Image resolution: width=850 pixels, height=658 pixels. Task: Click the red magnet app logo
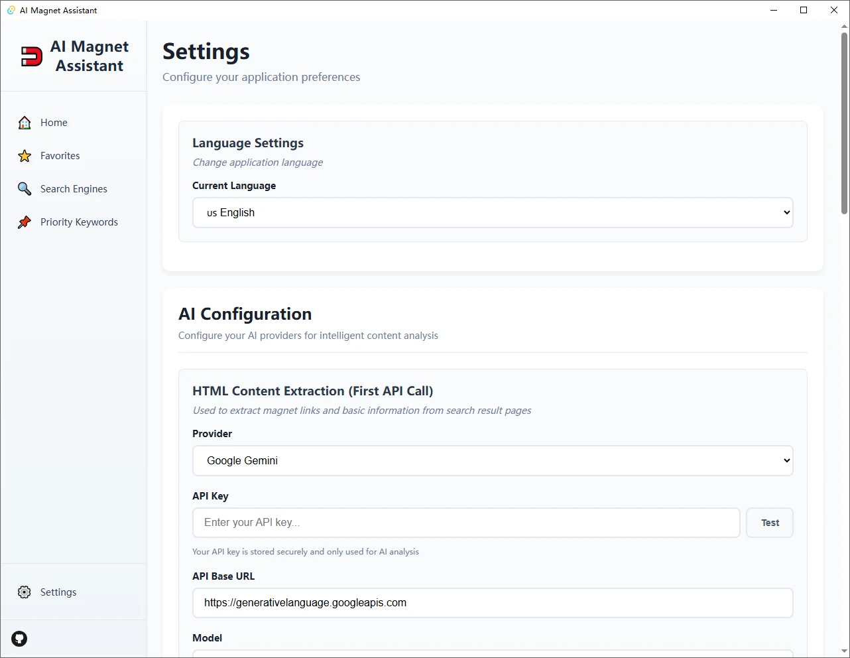31,56
